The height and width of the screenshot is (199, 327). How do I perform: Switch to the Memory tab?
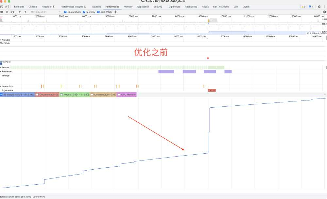(128, 7)
